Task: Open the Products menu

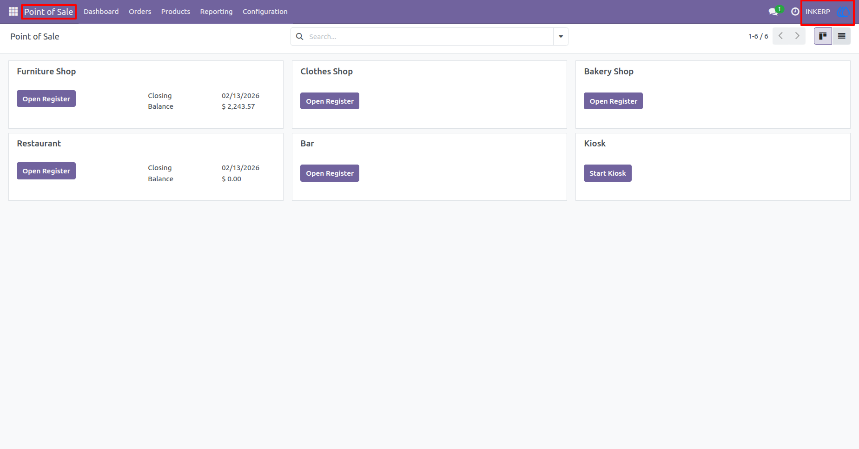Action: 176,12
